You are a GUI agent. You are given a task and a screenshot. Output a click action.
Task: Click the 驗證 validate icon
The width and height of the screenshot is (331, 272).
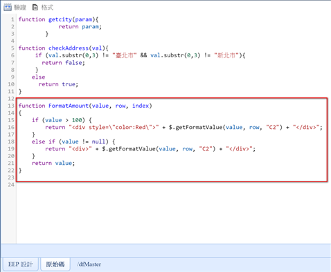[8, 8]
